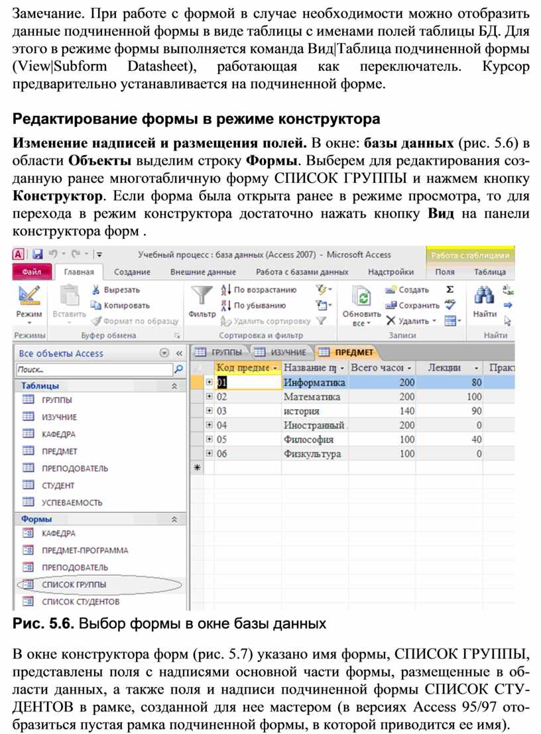Select the УСПЕВАЕМОСТЬ table
Screen dimensions: 541x734
[x=72, y=503]
